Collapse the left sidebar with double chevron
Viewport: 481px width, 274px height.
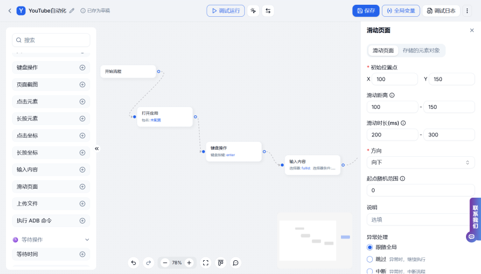(96, 148)
